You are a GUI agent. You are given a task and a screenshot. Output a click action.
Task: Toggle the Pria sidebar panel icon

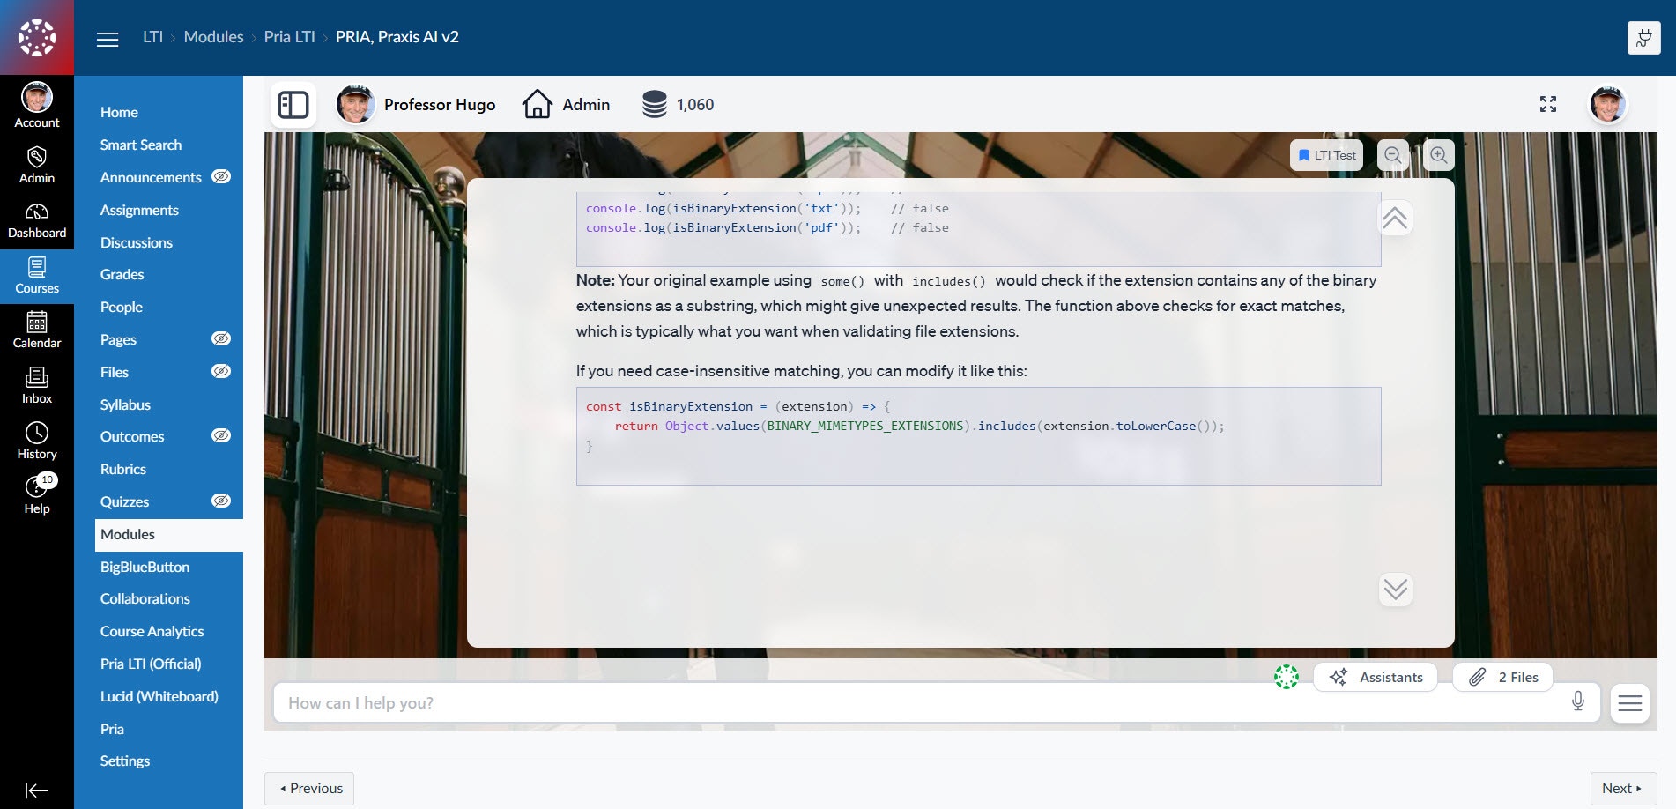pos(293,105)
